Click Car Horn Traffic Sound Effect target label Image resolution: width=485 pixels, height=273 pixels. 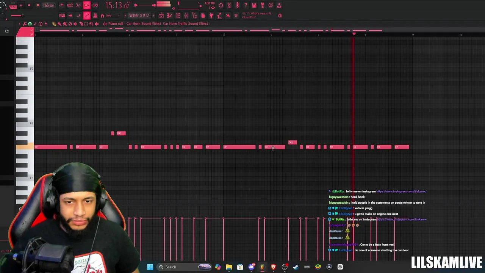[x=185, y=24]
